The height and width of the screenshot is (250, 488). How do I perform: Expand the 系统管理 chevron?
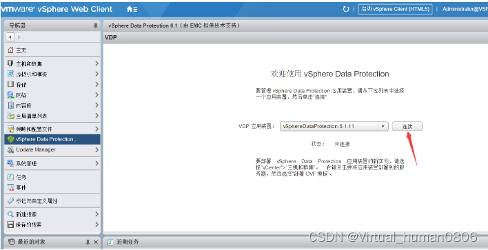[96, 163]
